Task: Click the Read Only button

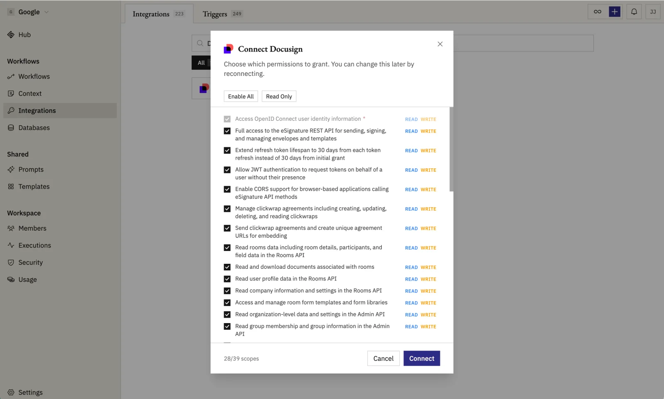Action: coord(279,97)
